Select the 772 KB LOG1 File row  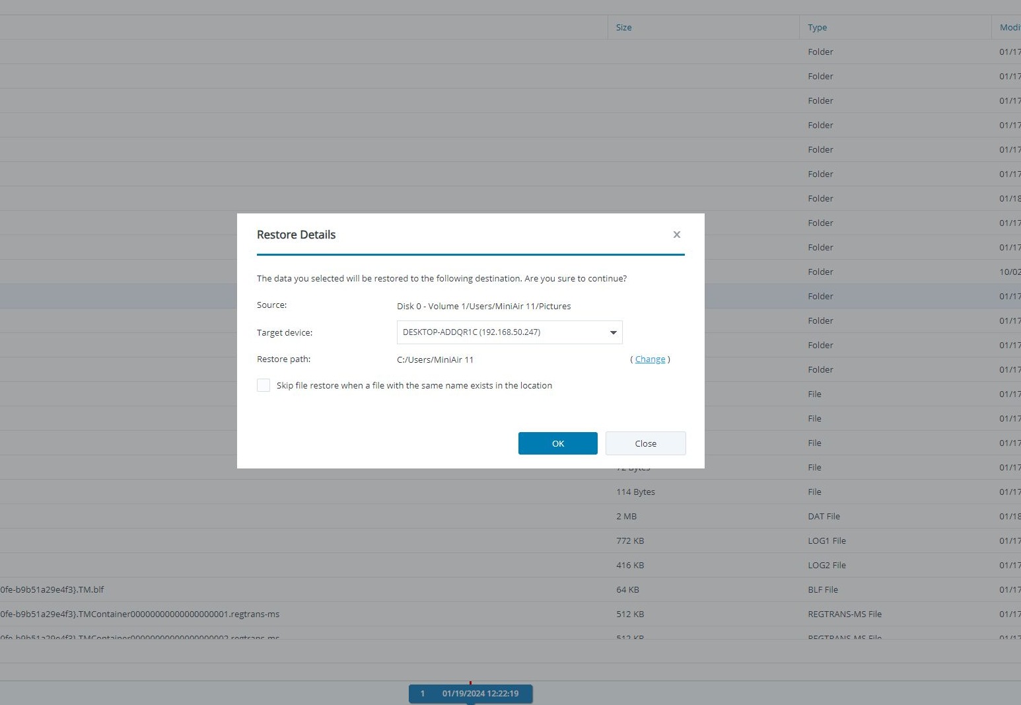tap(629, 540)
